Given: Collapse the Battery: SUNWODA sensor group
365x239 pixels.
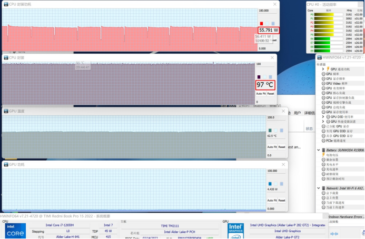Looking at the screenshot, I should (x=319, y=150).
